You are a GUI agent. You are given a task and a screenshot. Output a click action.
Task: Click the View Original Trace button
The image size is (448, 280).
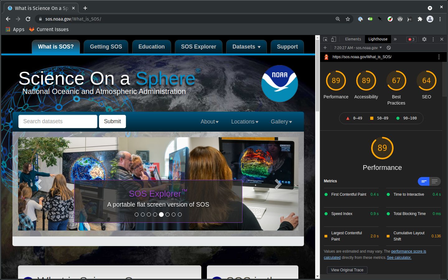pos(347,270)
